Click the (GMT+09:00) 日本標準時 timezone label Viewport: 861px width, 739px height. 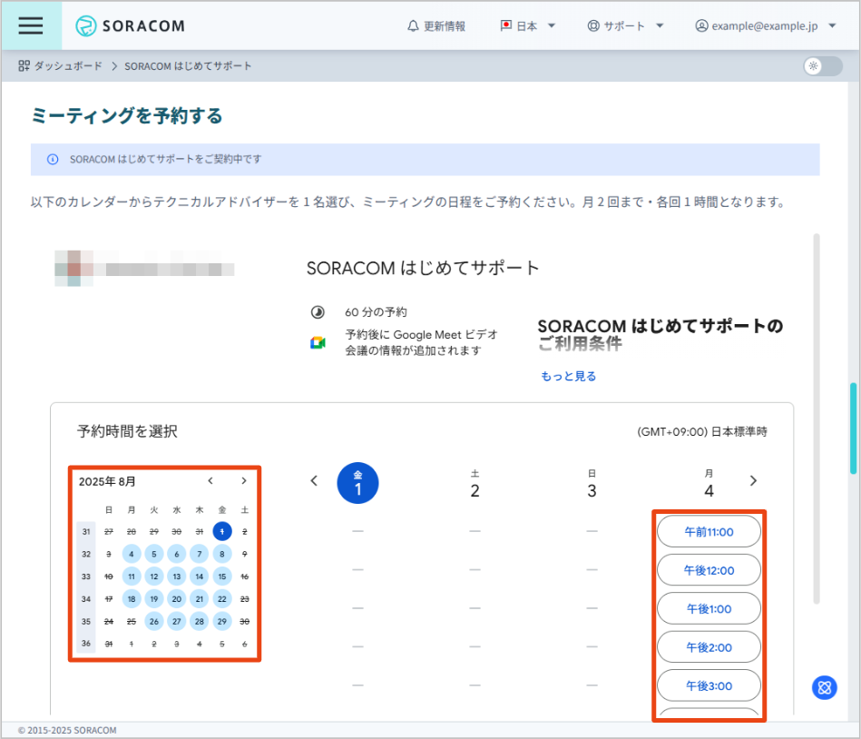(702, 432)
